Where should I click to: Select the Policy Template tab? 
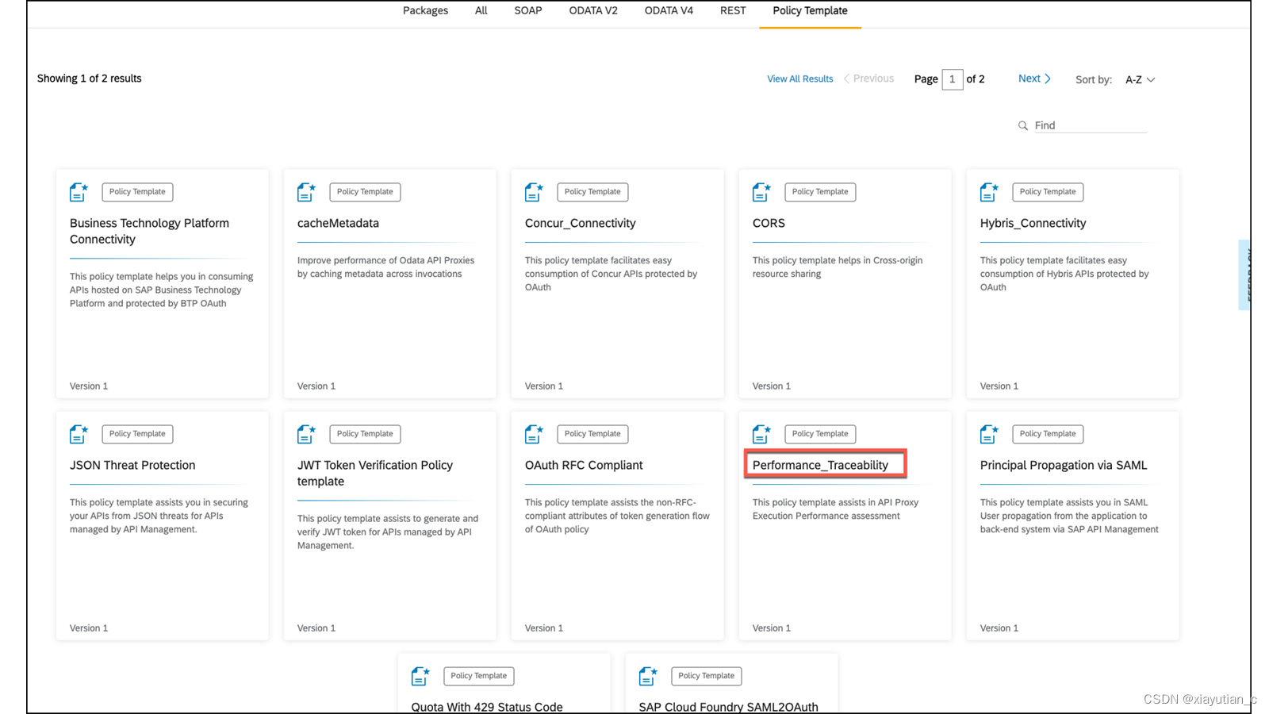tap(810, 10)
